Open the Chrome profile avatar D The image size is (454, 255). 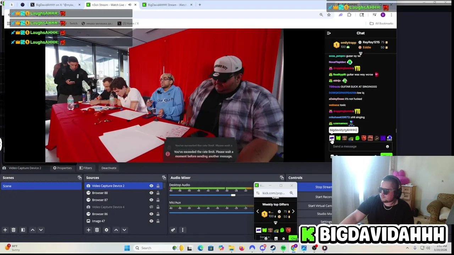pos(383,15)
